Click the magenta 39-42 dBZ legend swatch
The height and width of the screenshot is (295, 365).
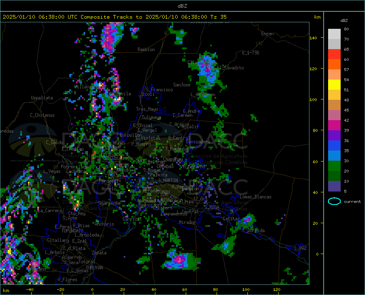[x=334, y=125]
